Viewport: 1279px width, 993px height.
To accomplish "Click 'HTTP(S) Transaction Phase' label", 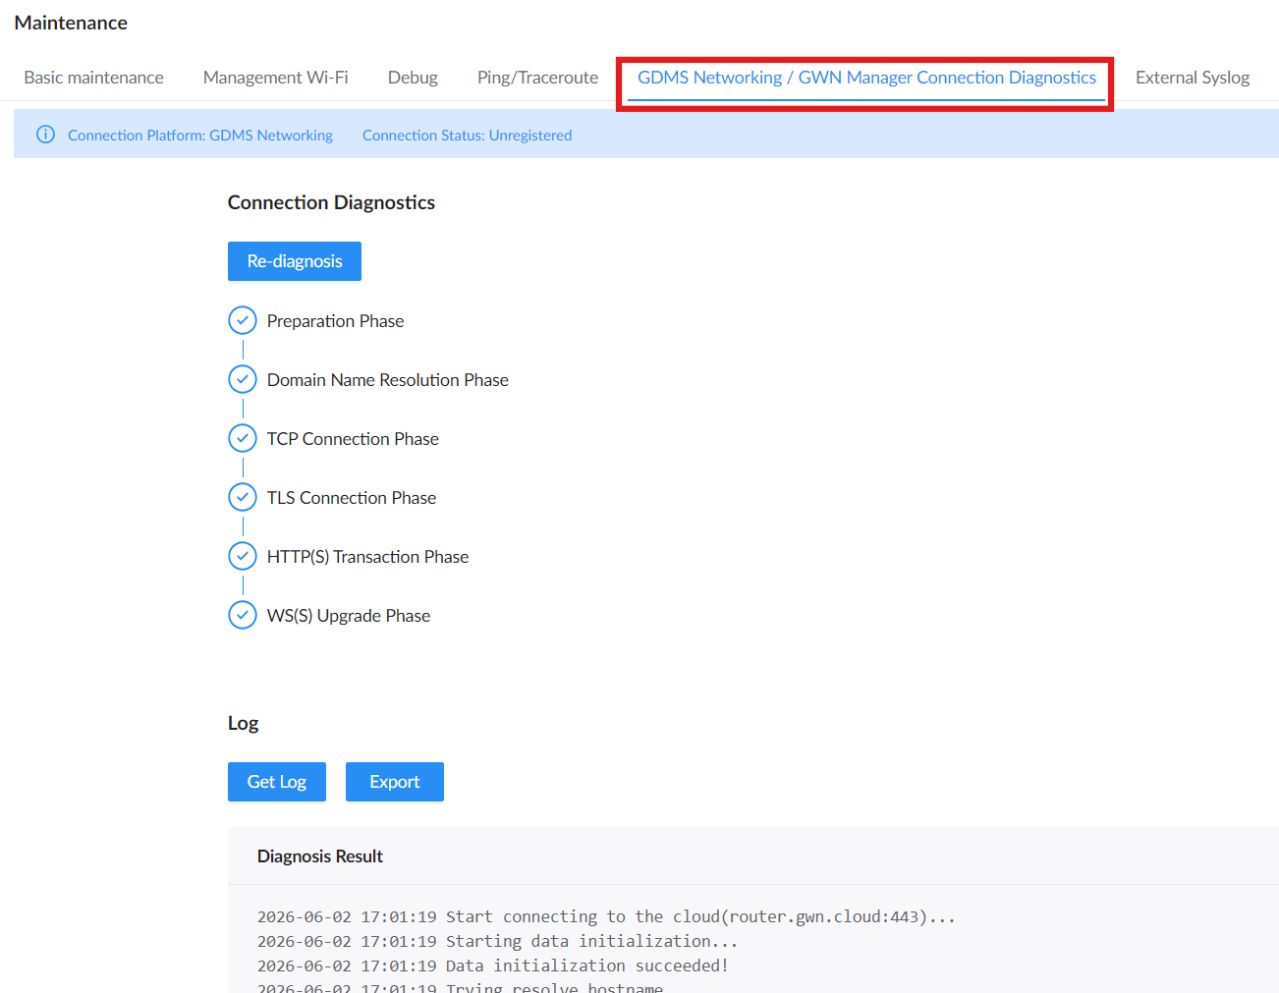I will click(x=367, y=557).
